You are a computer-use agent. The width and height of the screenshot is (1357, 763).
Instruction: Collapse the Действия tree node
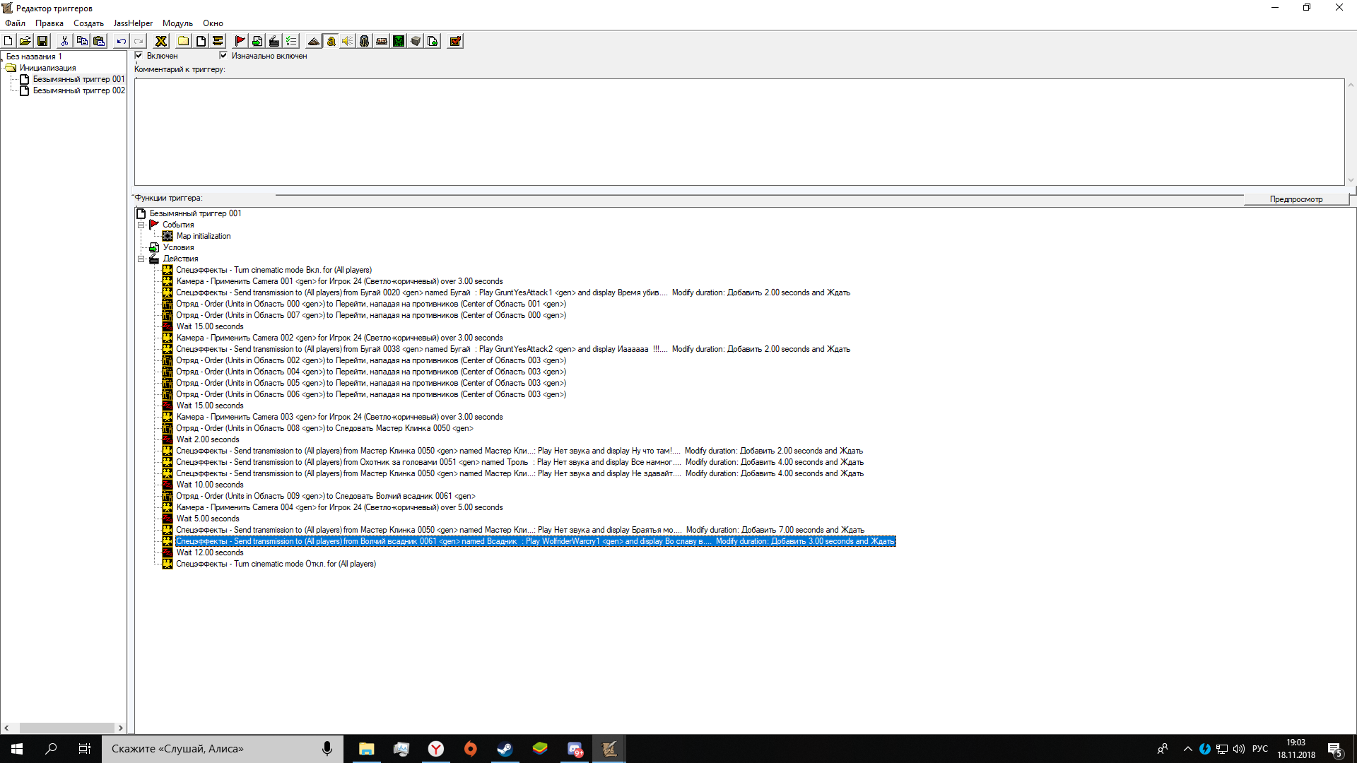point(141,259)
